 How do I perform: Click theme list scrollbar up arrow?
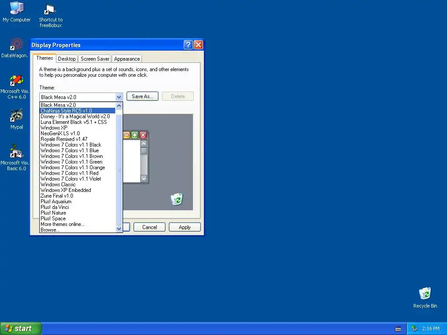(x=119, y=106)
